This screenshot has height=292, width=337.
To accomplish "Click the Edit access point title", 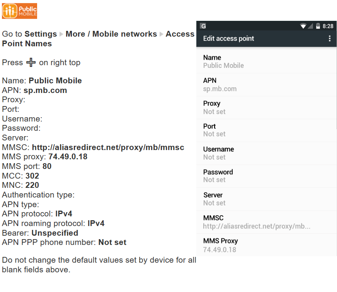I will pyautogui.click(x=229, y=39).
